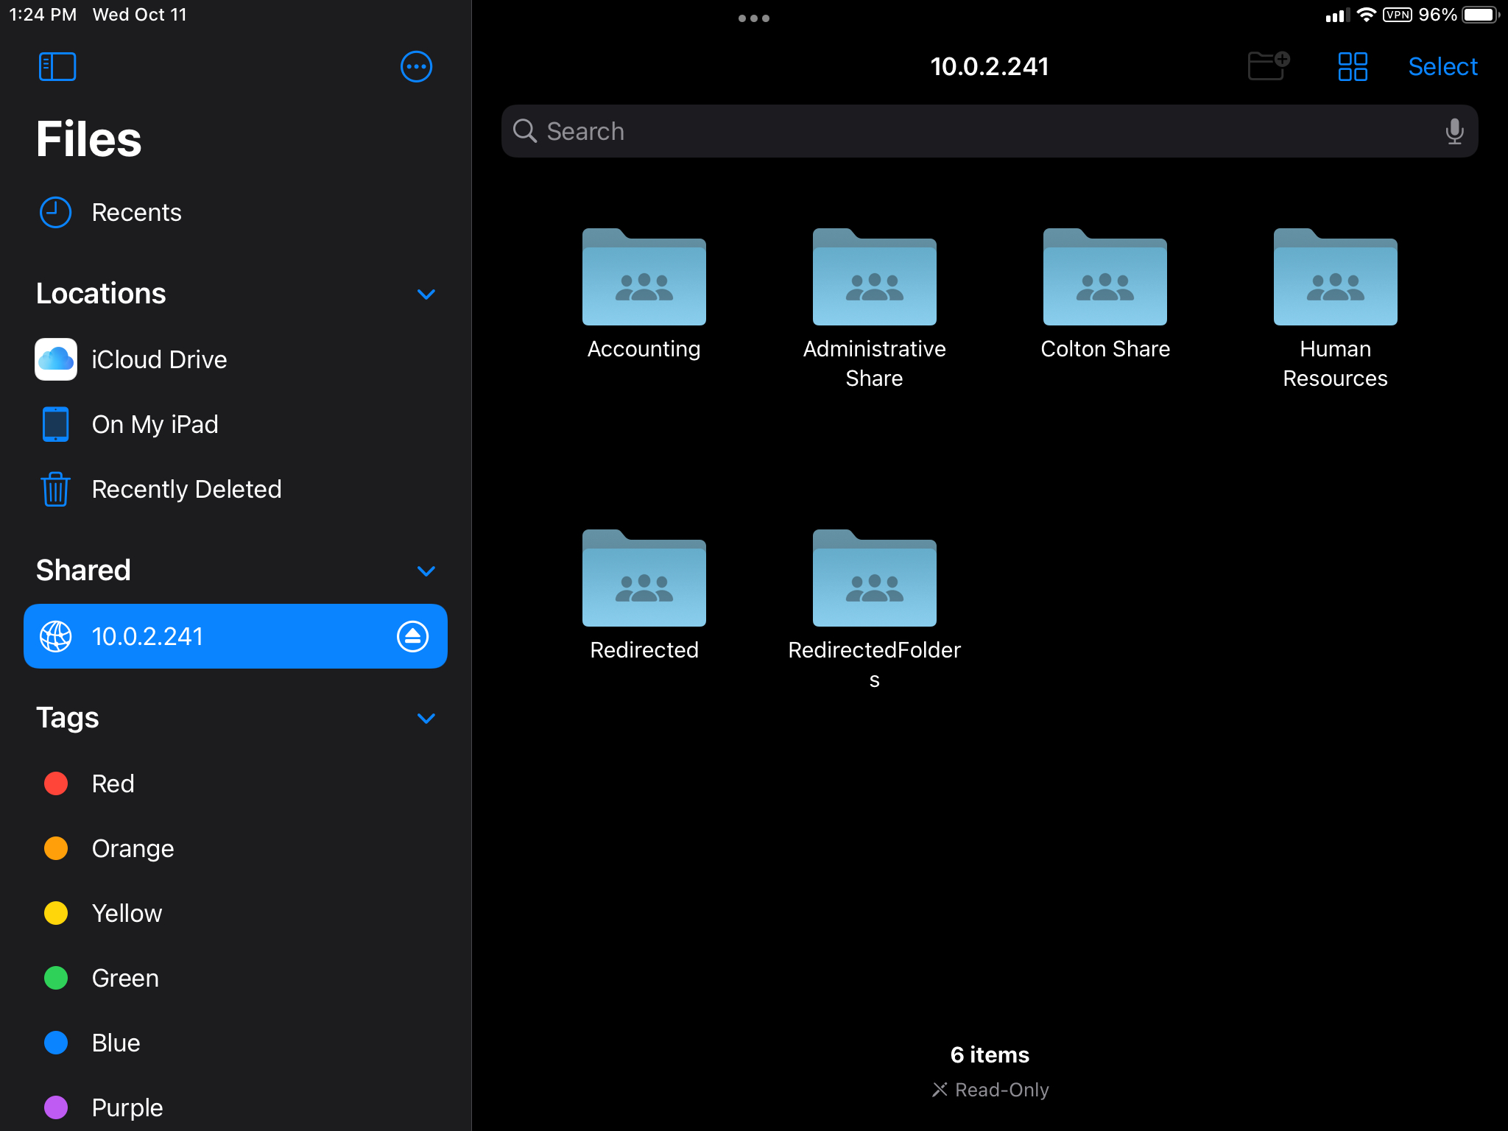Choose the Green tag color
Image resolution: width=1508 pixels, height=1131 pixels.
[x=125, y=978]
